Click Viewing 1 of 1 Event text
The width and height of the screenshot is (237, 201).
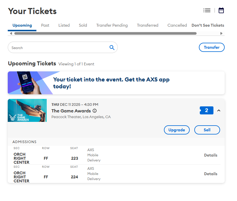(76, 64)
